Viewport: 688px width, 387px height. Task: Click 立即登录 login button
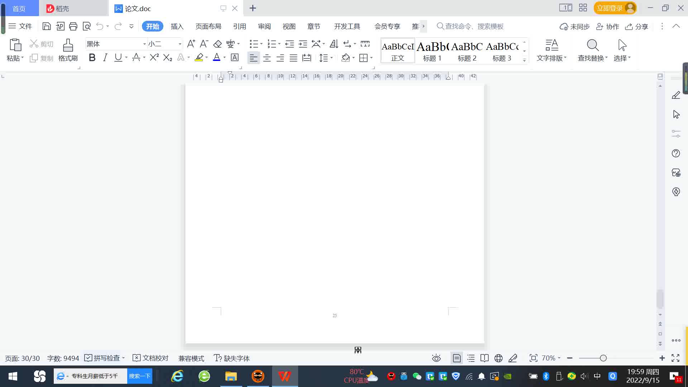tap(615, 8)
